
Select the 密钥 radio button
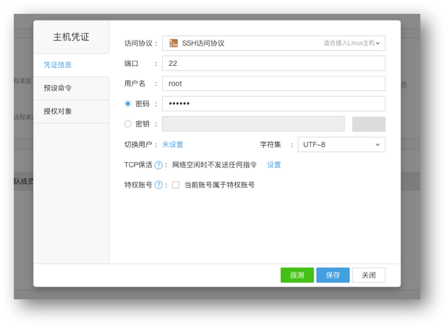[x=128, y=124]
